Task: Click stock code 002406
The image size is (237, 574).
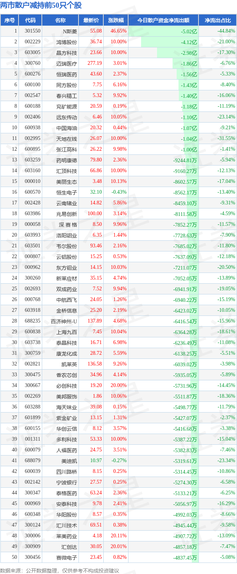Action: (x=33, y=117)
